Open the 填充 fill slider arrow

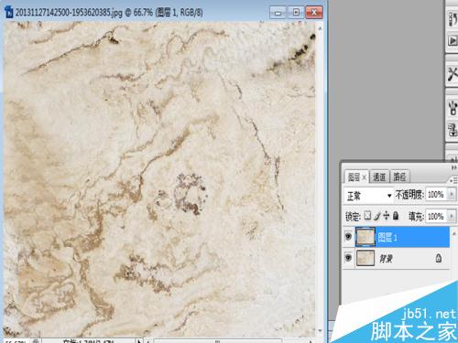[x=452, y=216]
